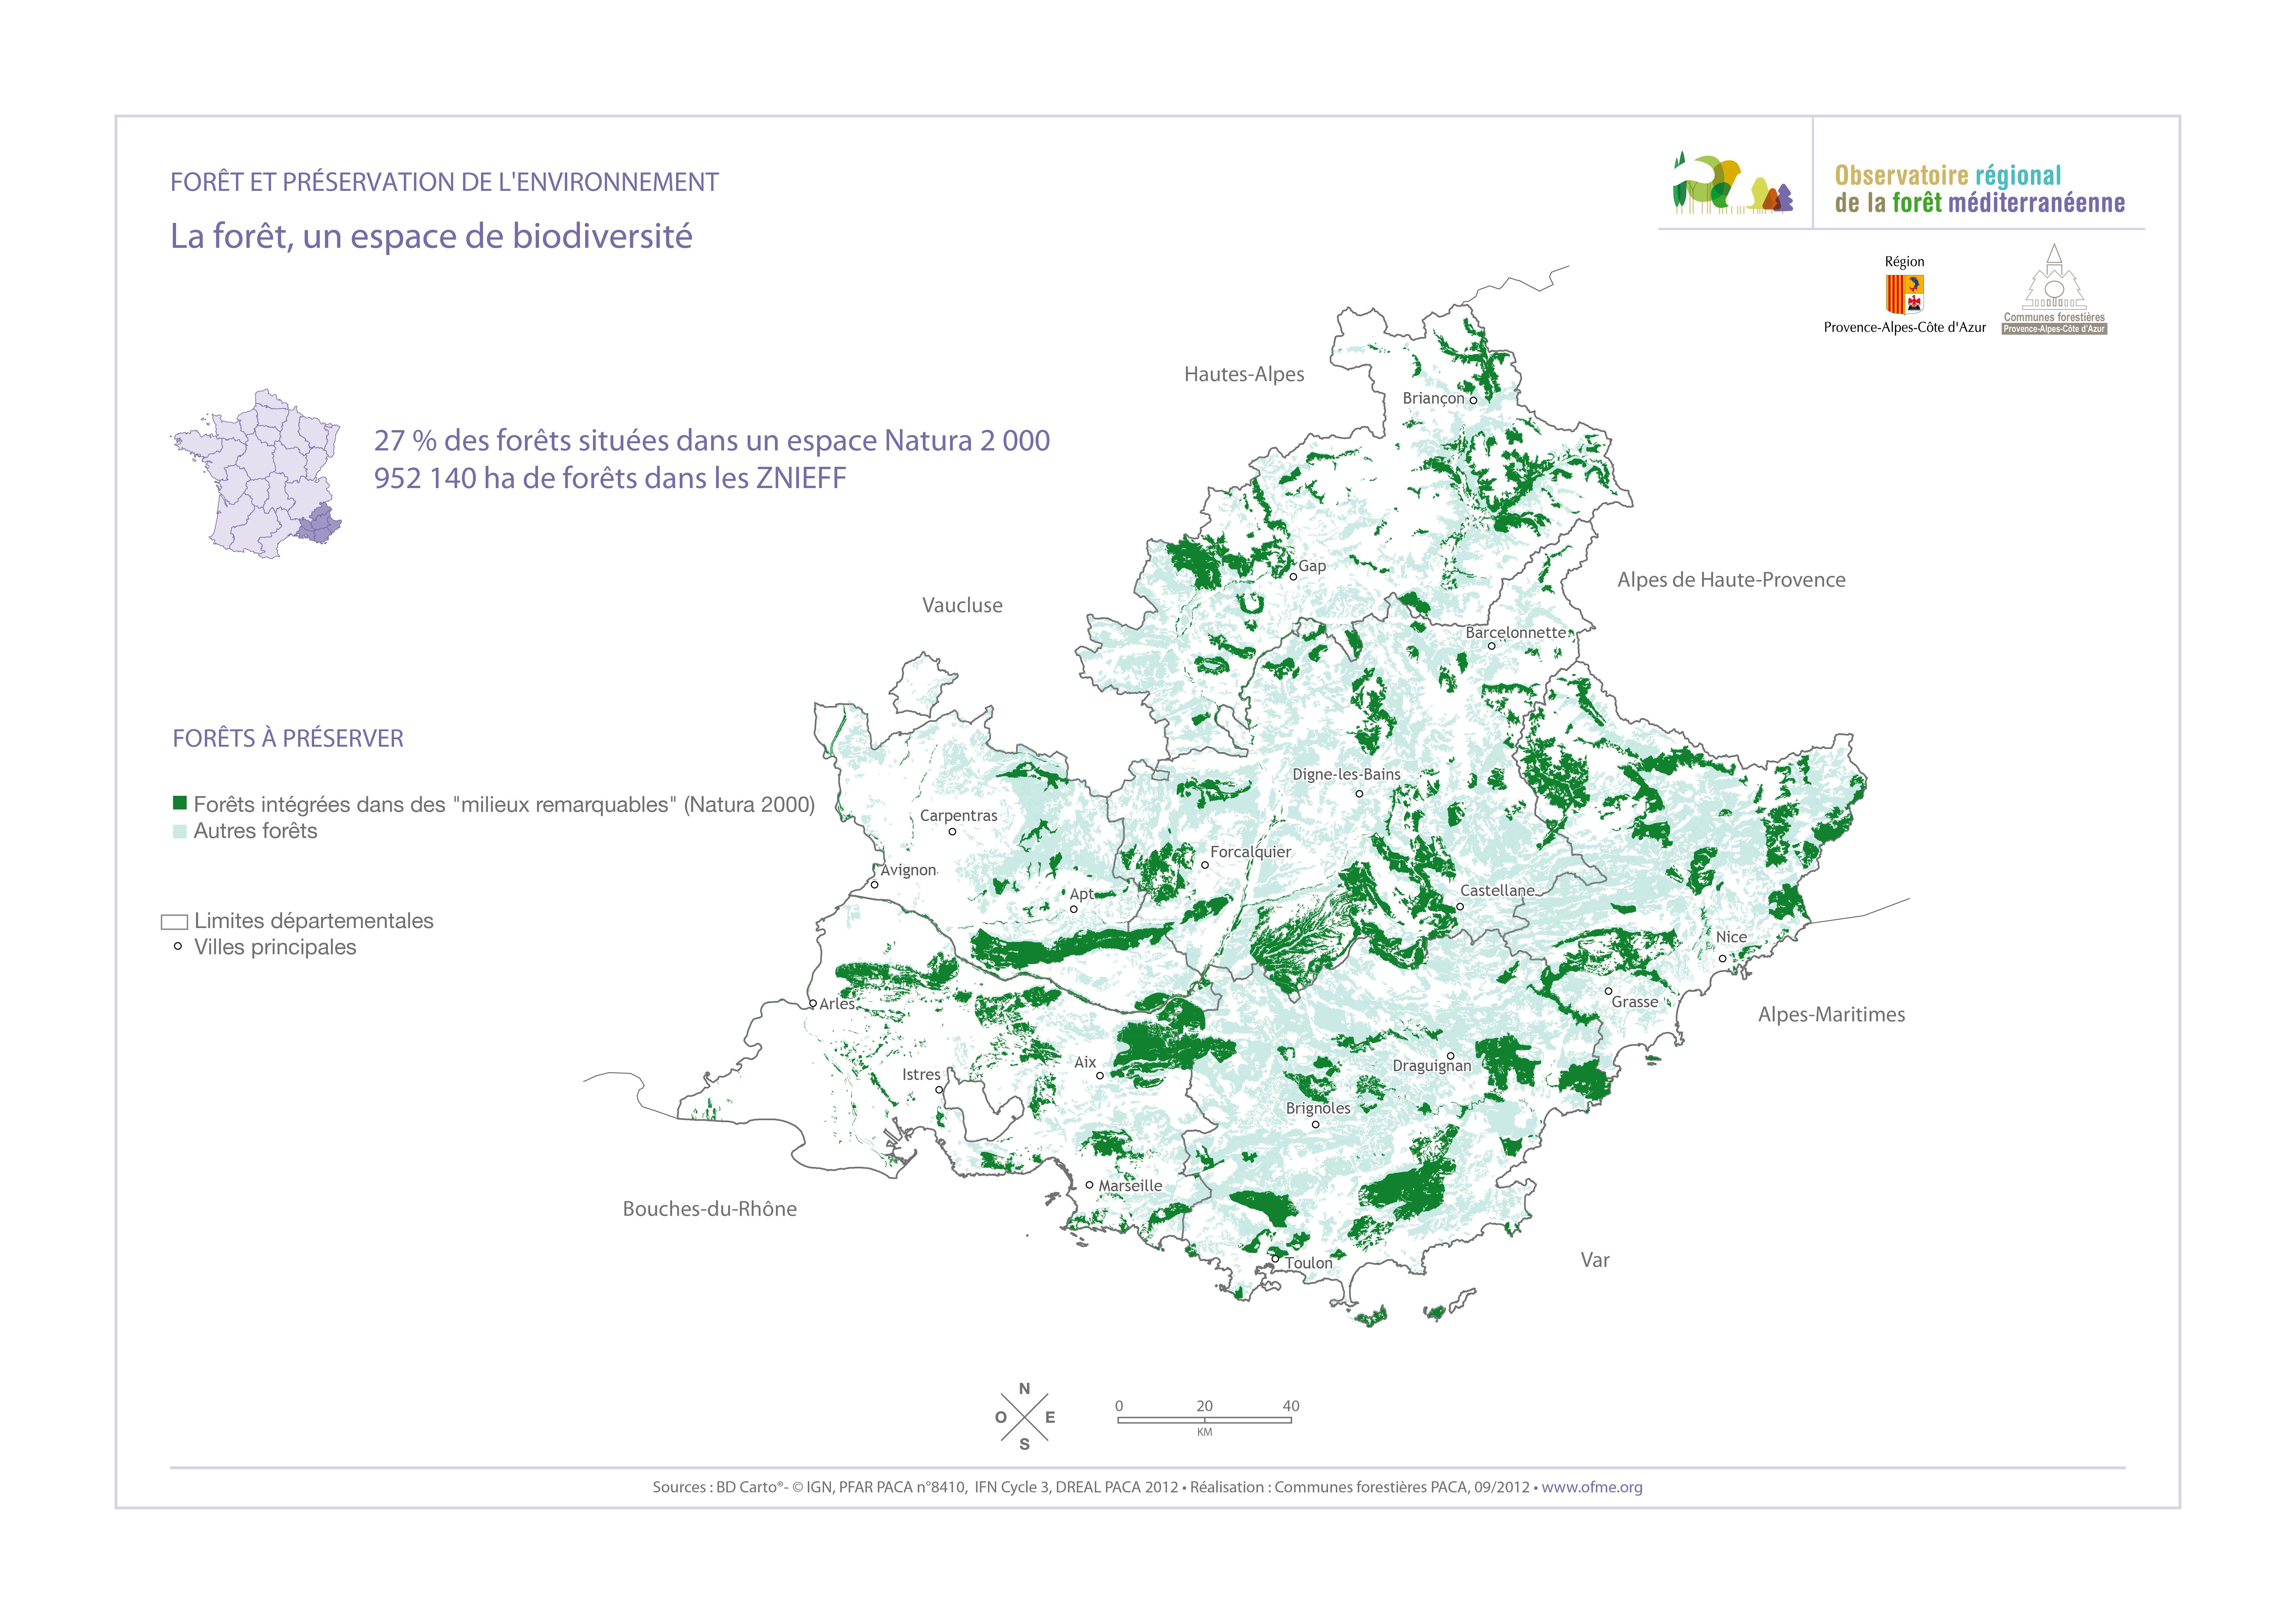Click the Briançon city marker

tap(1473, 400)
